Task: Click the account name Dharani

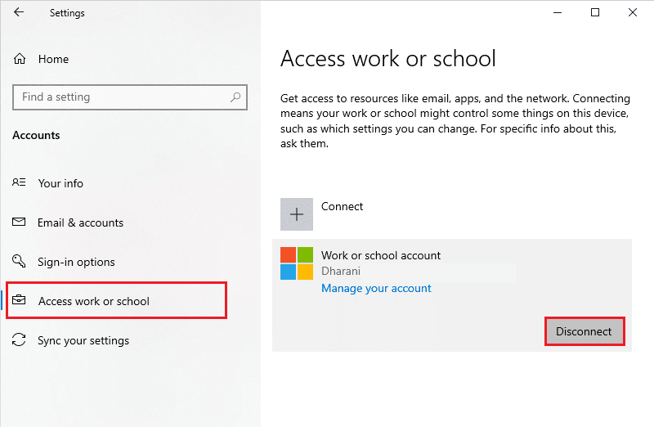Action: coord(341,272)
